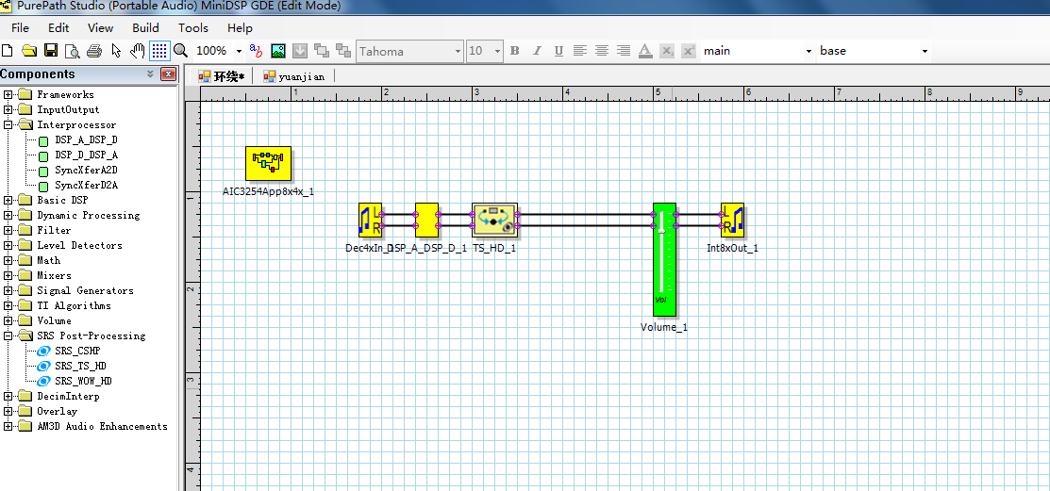Open the Build menu

[x=145, y=28]
